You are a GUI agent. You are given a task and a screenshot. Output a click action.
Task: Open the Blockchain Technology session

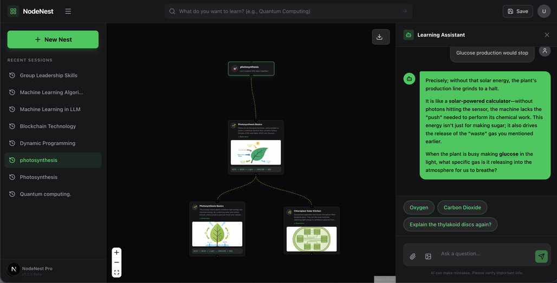coord(48,126)
